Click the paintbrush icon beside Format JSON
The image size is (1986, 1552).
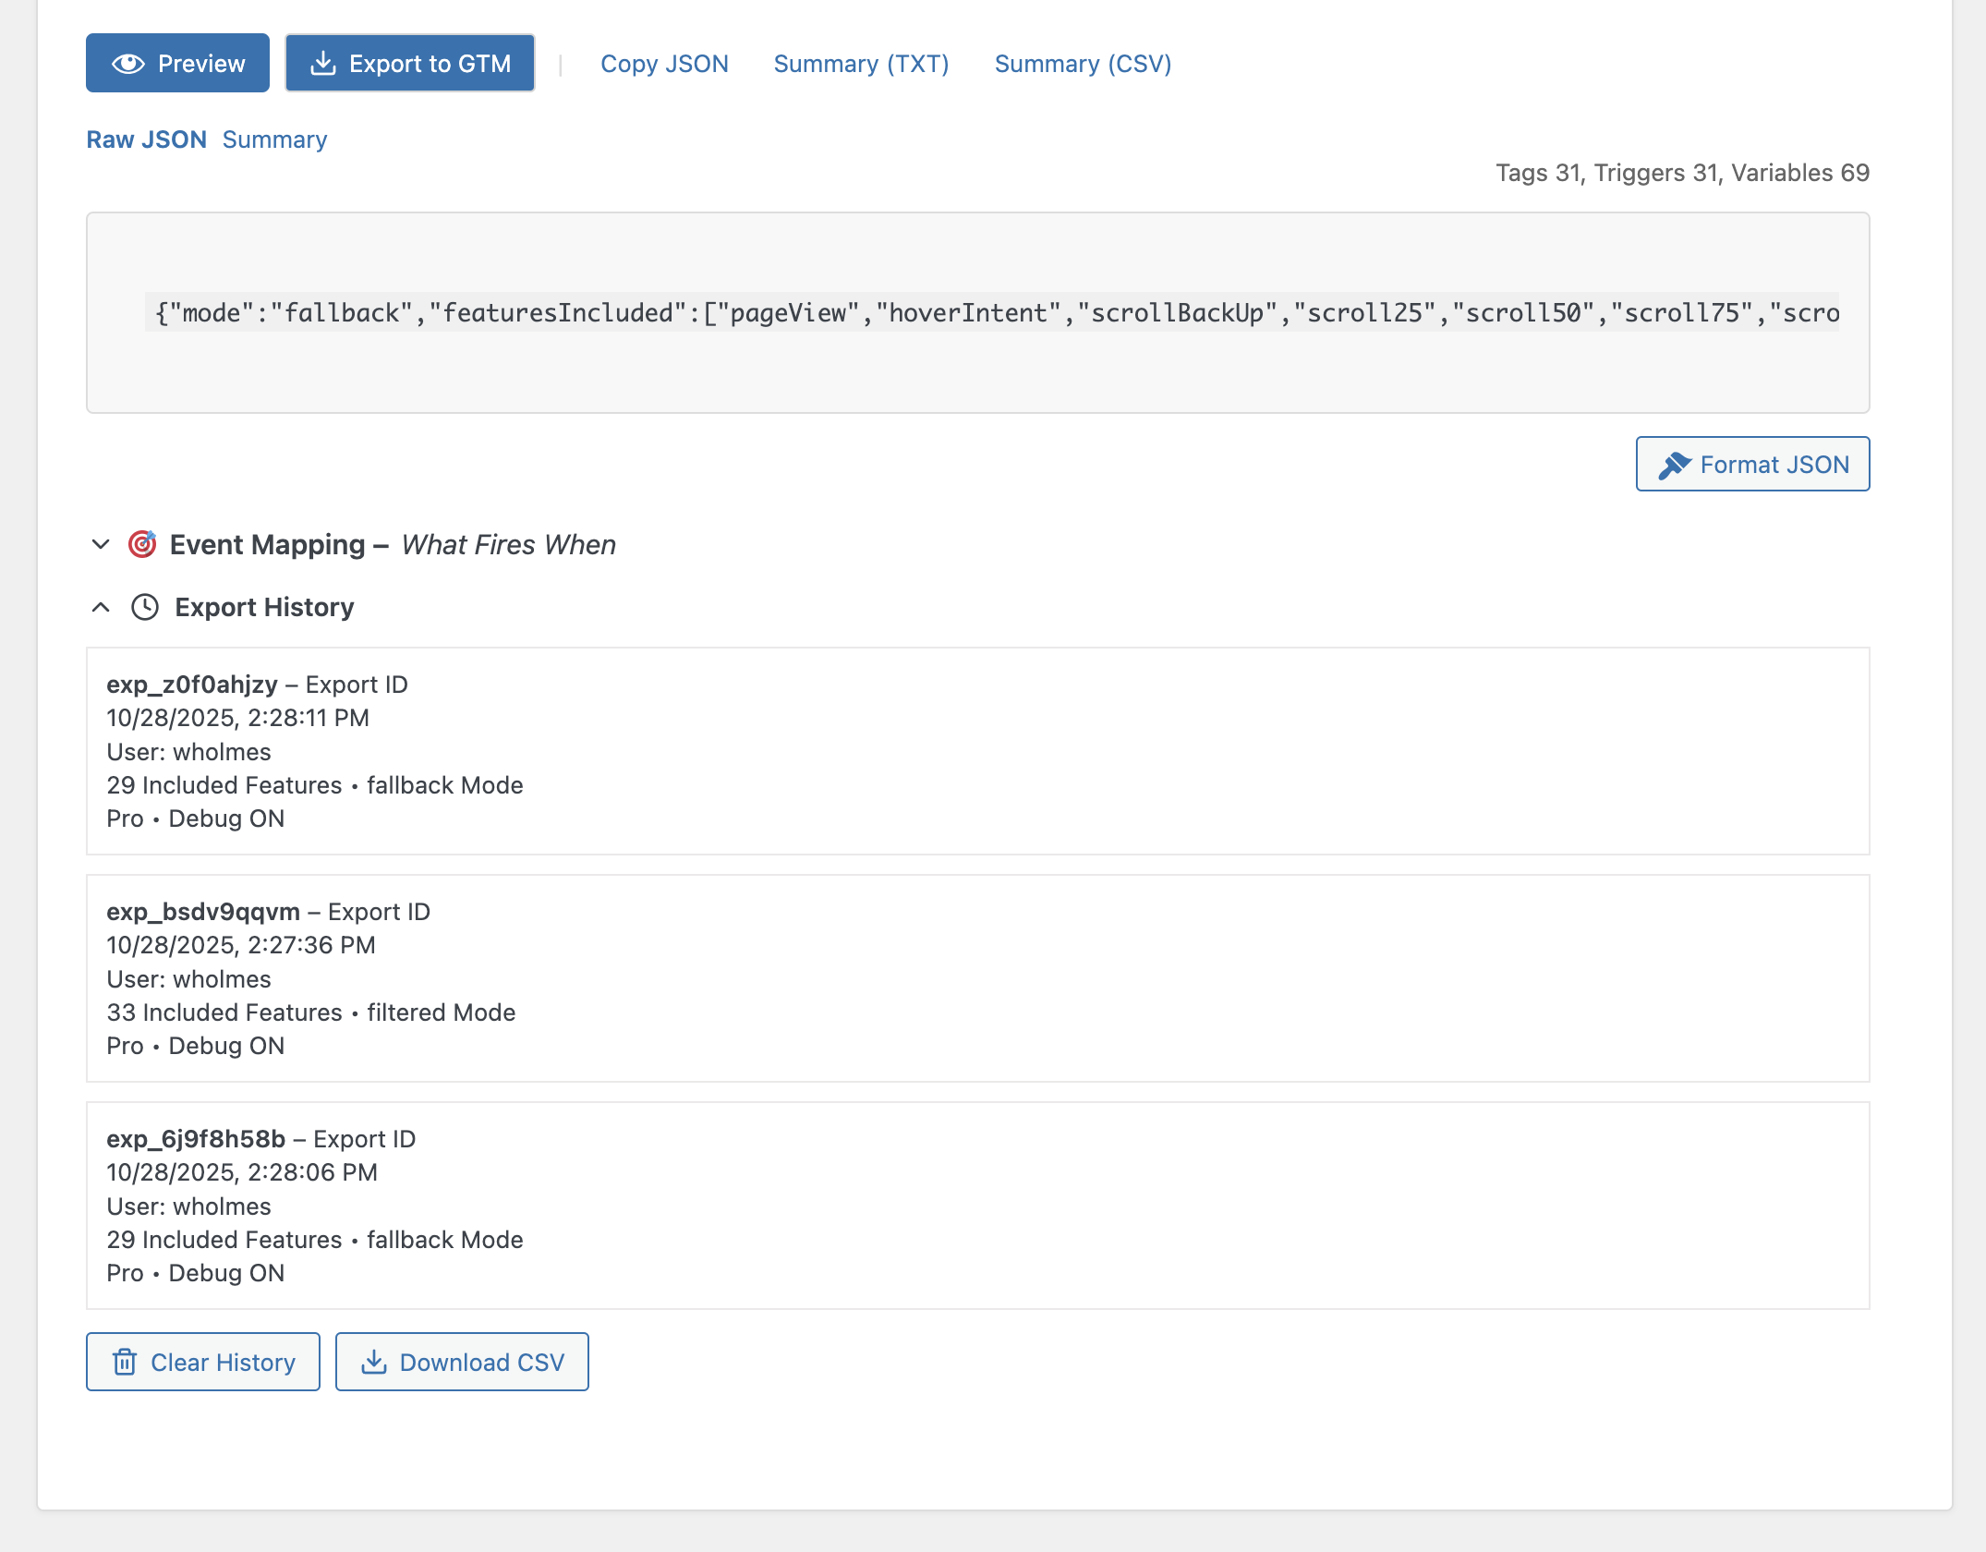click(x=1677, y=464)
